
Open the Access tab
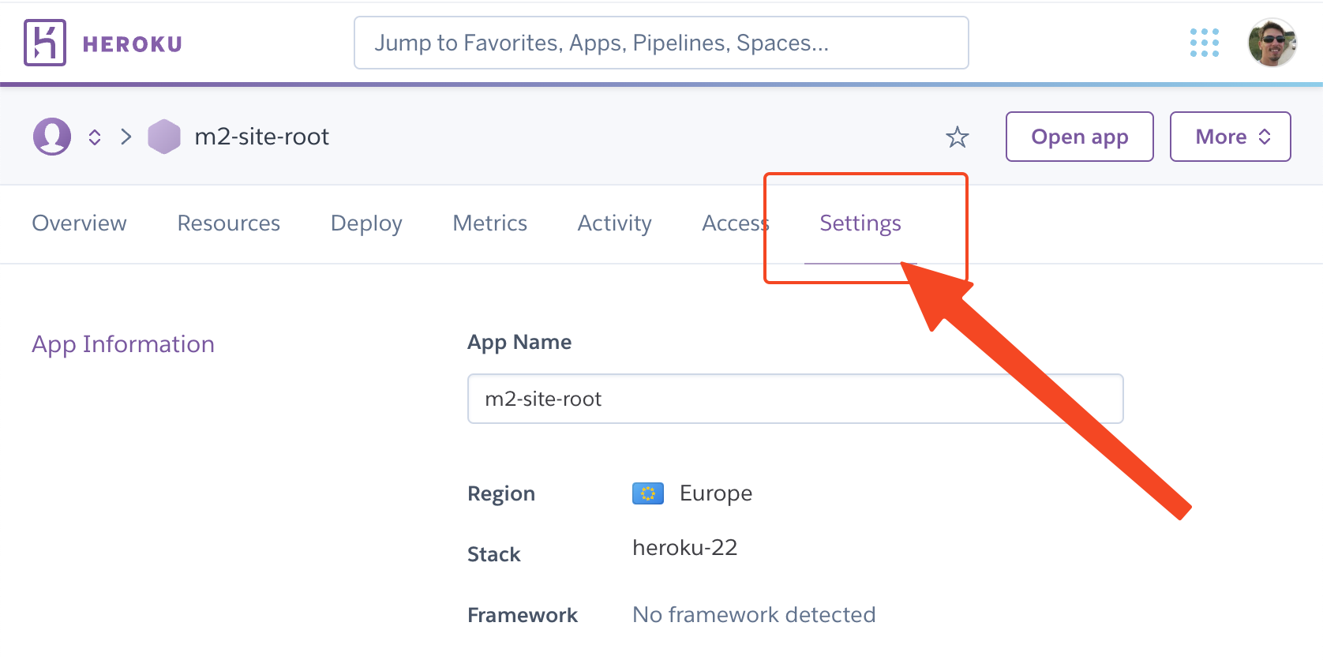tap(736, 223)
